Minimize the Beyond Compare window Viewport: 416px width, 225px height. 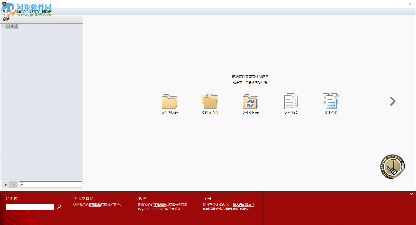coord(386,4)
